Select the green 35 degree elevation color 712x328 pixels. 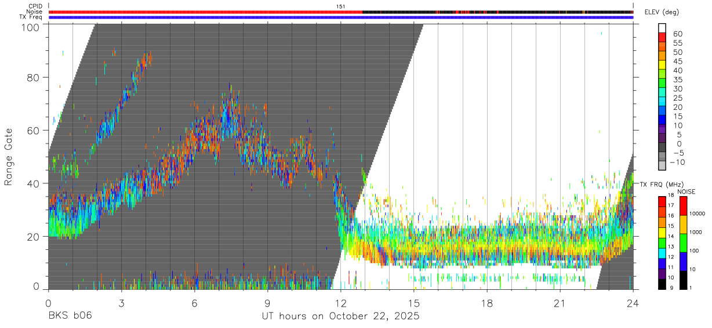pos(662,83)
